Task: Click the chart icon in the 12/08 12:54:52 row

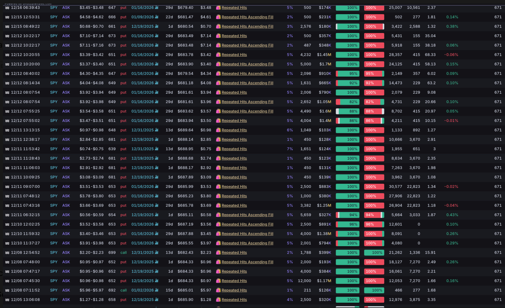Action: [x=157, y=252]
